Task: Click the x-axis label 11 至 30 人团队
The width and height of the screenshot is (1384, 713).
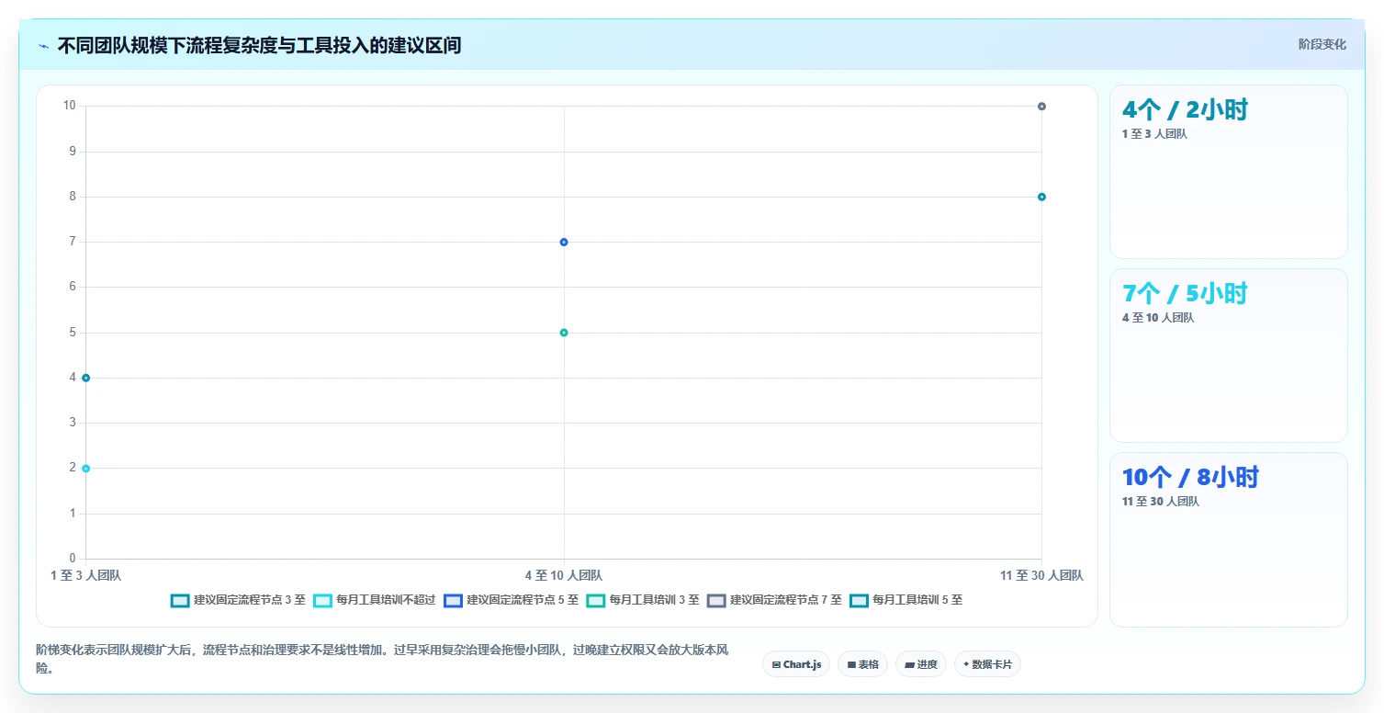Action: point(1041,575)
